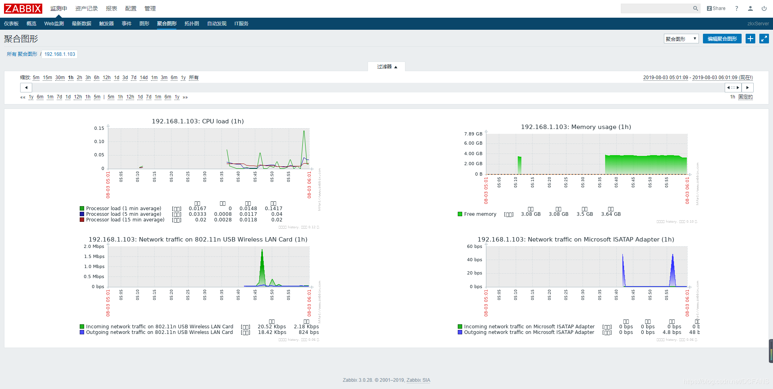This screenshot has height=389, width=773.
Task: Click the search magnifier icon
Action: (695, 8)
